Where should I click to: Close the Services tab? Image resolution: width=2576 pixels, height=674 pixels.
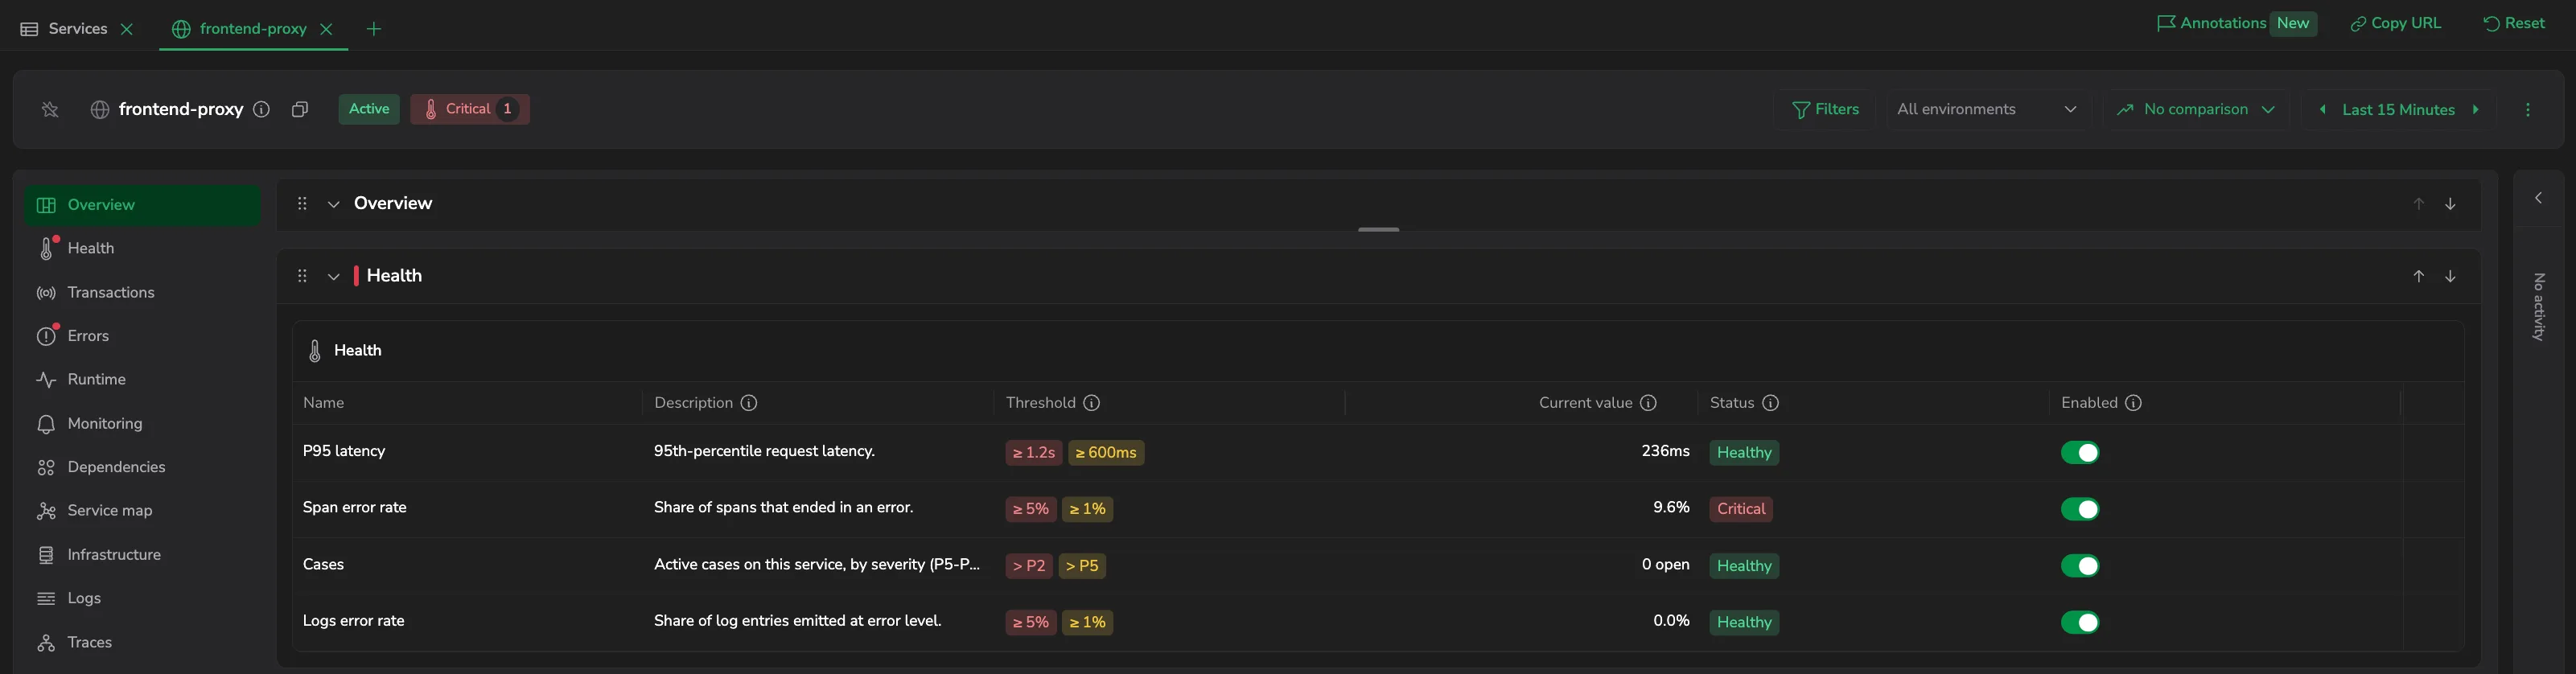(x=127, y=29)
